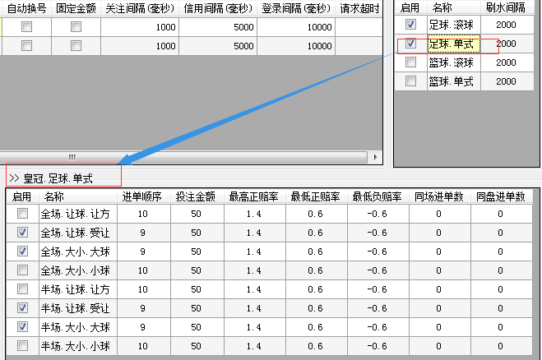The height and width of the screenshot is (360, 542).
Task: Click 刷水间隔 value for 篮球.单式
Action: (x=506, y=81)
